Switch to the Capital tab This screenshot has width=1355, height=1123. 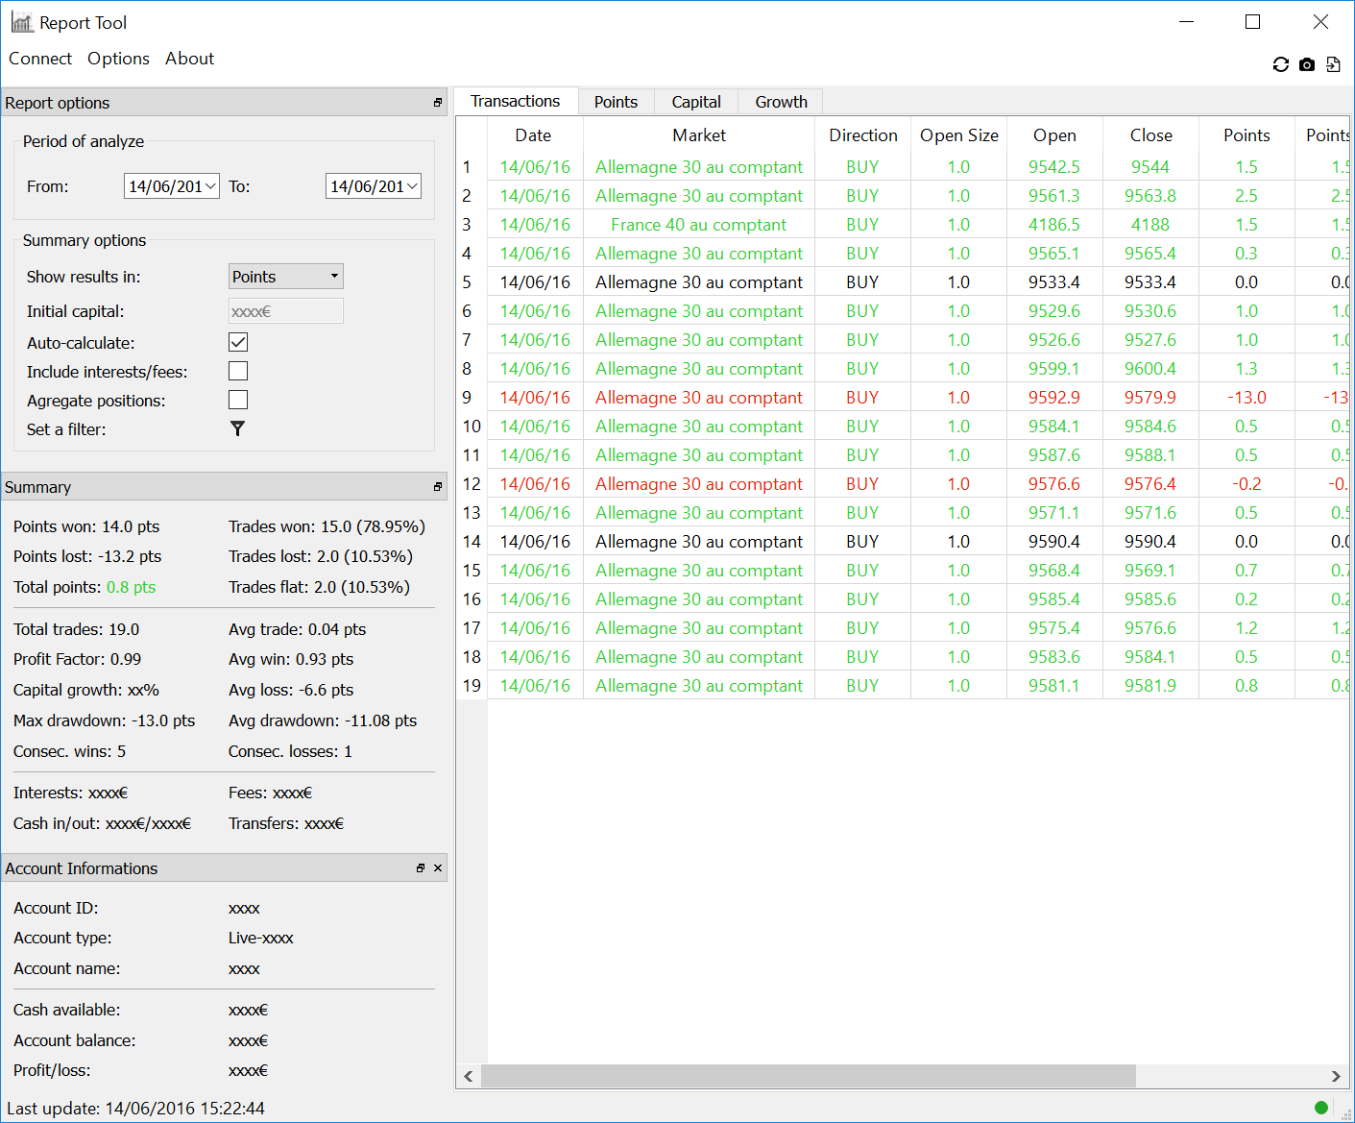point(695,102)
